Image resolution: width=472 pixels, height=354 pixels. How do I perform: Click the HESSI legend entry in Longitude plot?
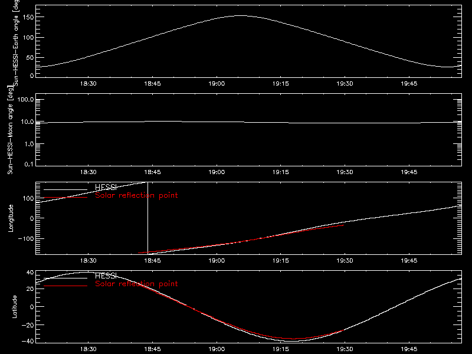(106, 187)
